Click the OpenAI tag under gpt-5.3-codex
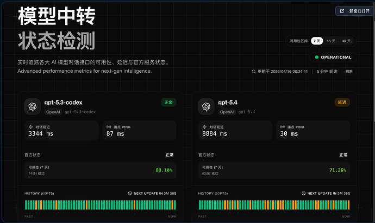Viewport: 375px width, 223px height. (53, 112)
